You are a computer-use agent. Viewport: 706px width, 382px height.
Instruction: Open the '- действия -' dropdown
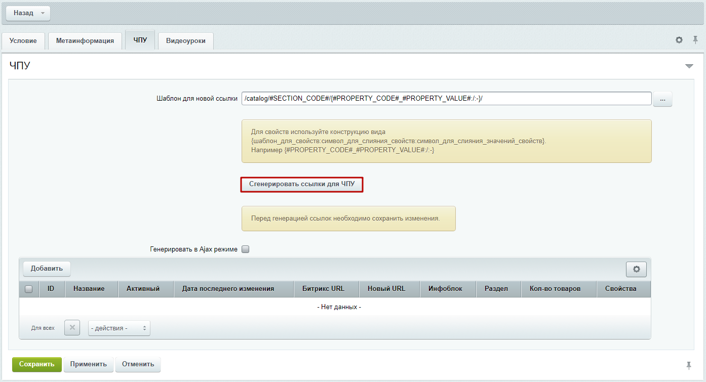tap(119, 328)
